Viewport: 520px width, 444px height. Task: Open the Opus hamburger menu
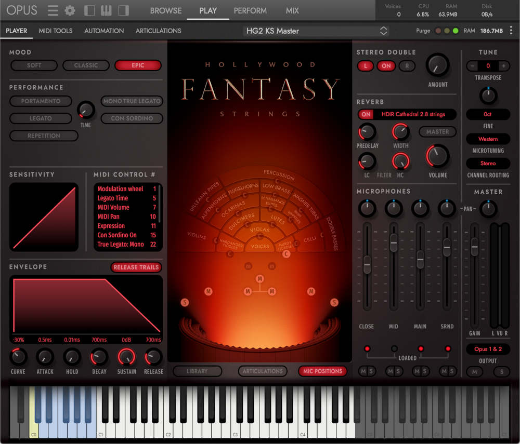[53, 10]
